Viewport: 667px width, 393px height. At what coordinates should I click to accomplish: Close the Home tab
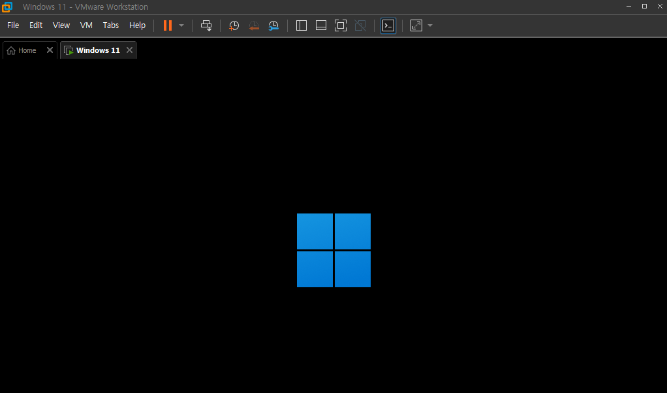(50, 50)
